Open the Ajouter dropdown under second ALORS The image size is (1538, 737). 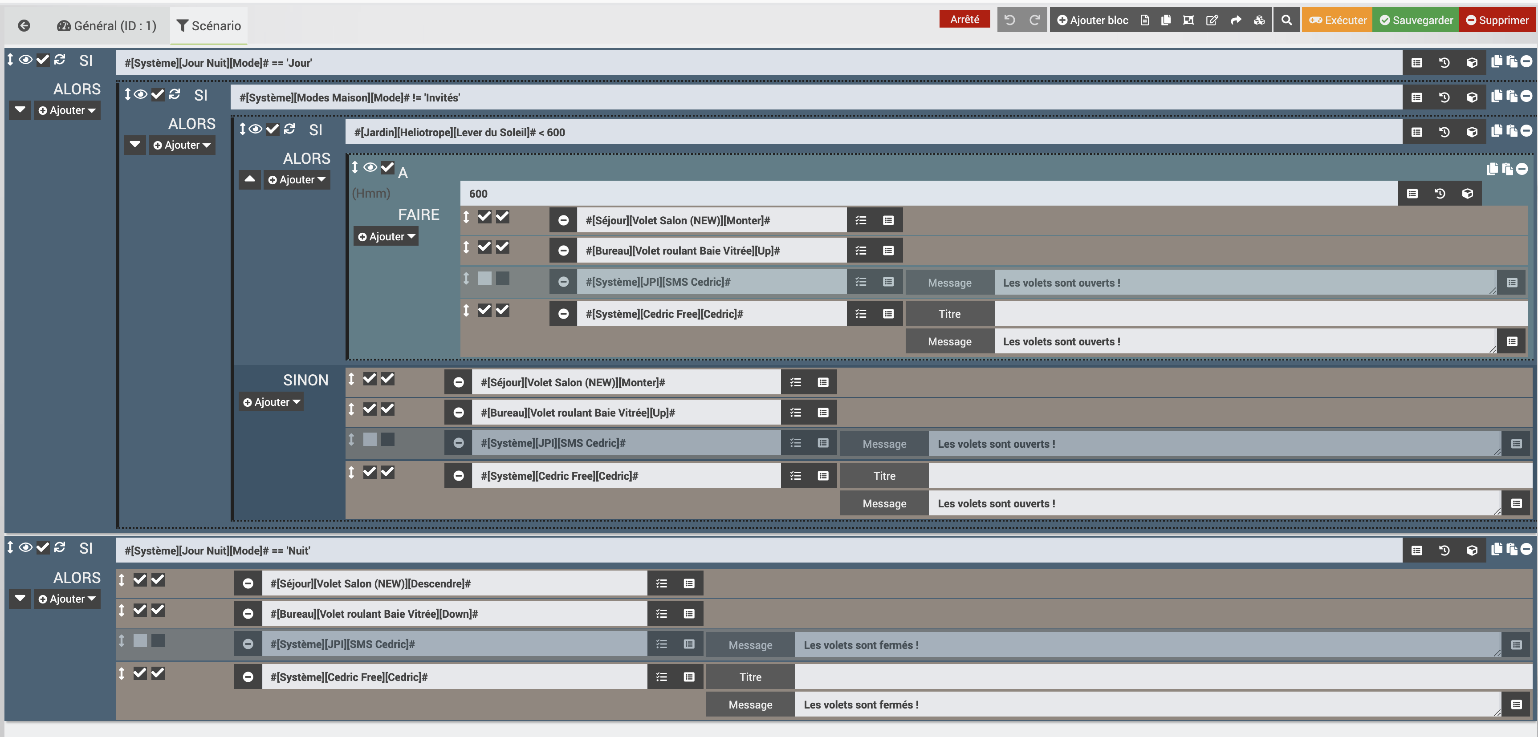point(182,145)
